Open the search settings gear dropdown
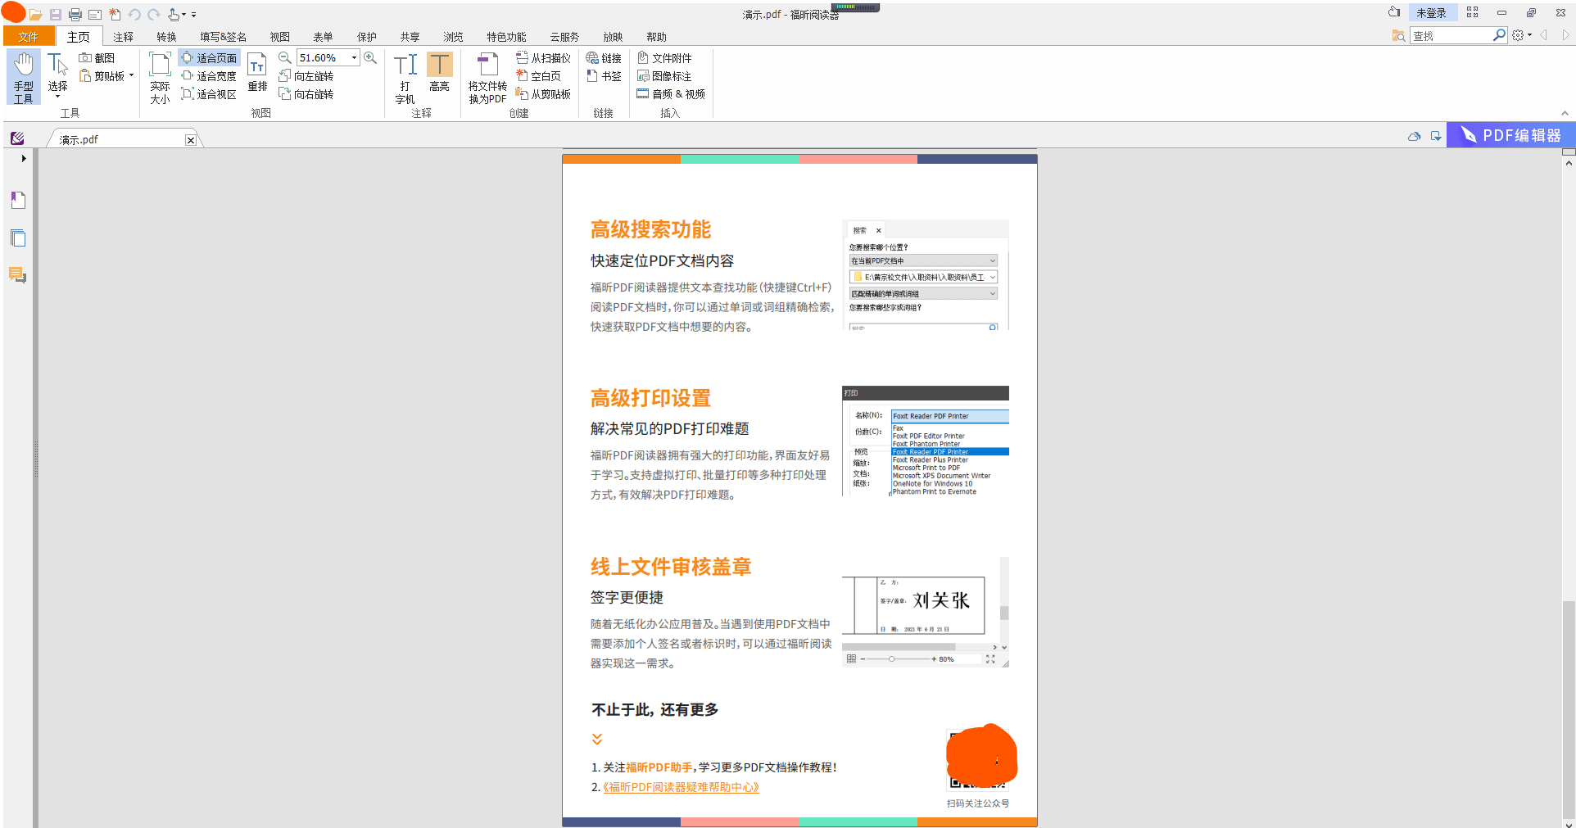Viewport: 1576px width, 828px height. [x=1522, y=35]
